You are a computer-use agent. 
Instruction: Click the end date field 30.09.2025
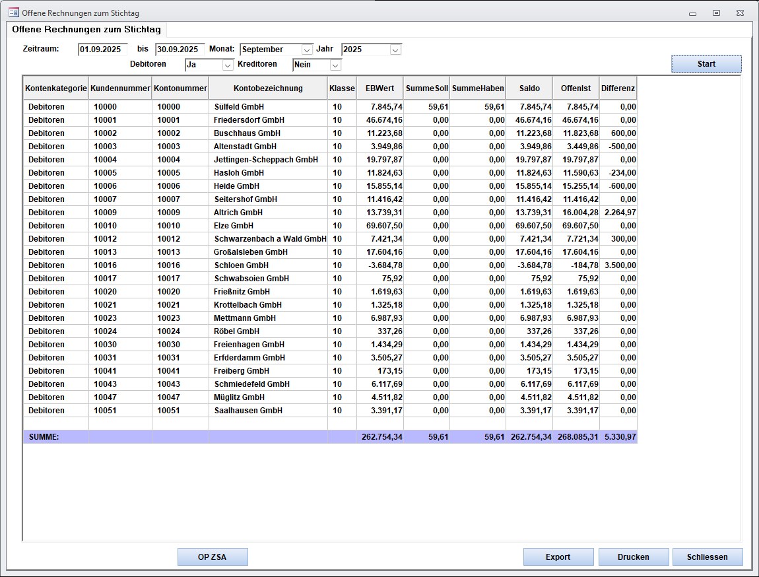[180, 50]
